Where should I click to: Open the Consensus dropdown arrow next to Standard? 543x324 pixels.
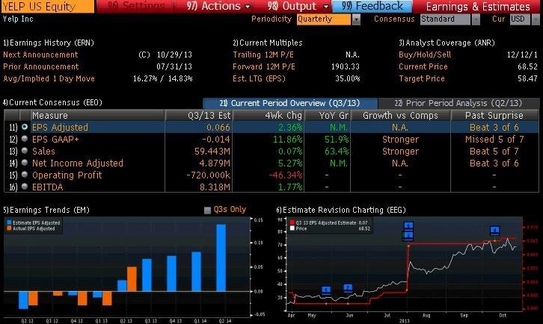click(x=476, y=19)
